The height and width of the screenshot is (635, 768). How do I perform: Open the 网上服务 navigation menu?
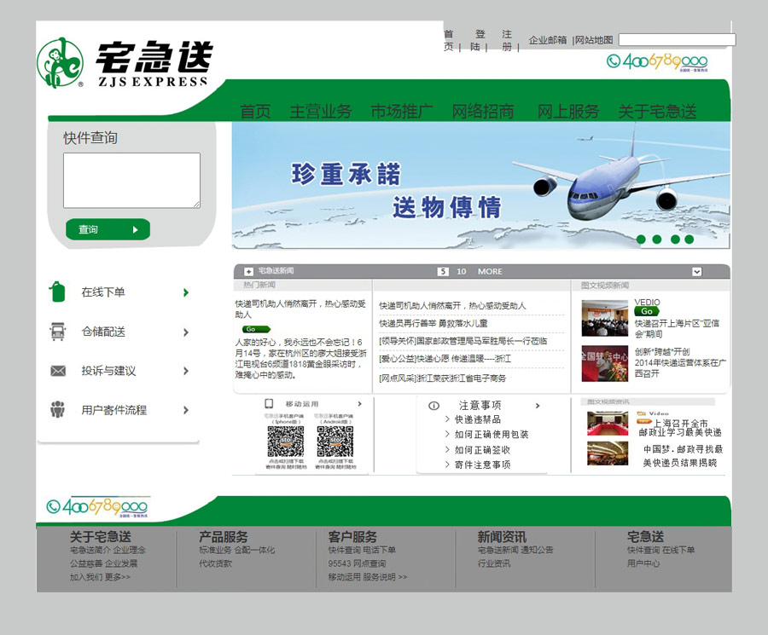[x=568, y=112]
